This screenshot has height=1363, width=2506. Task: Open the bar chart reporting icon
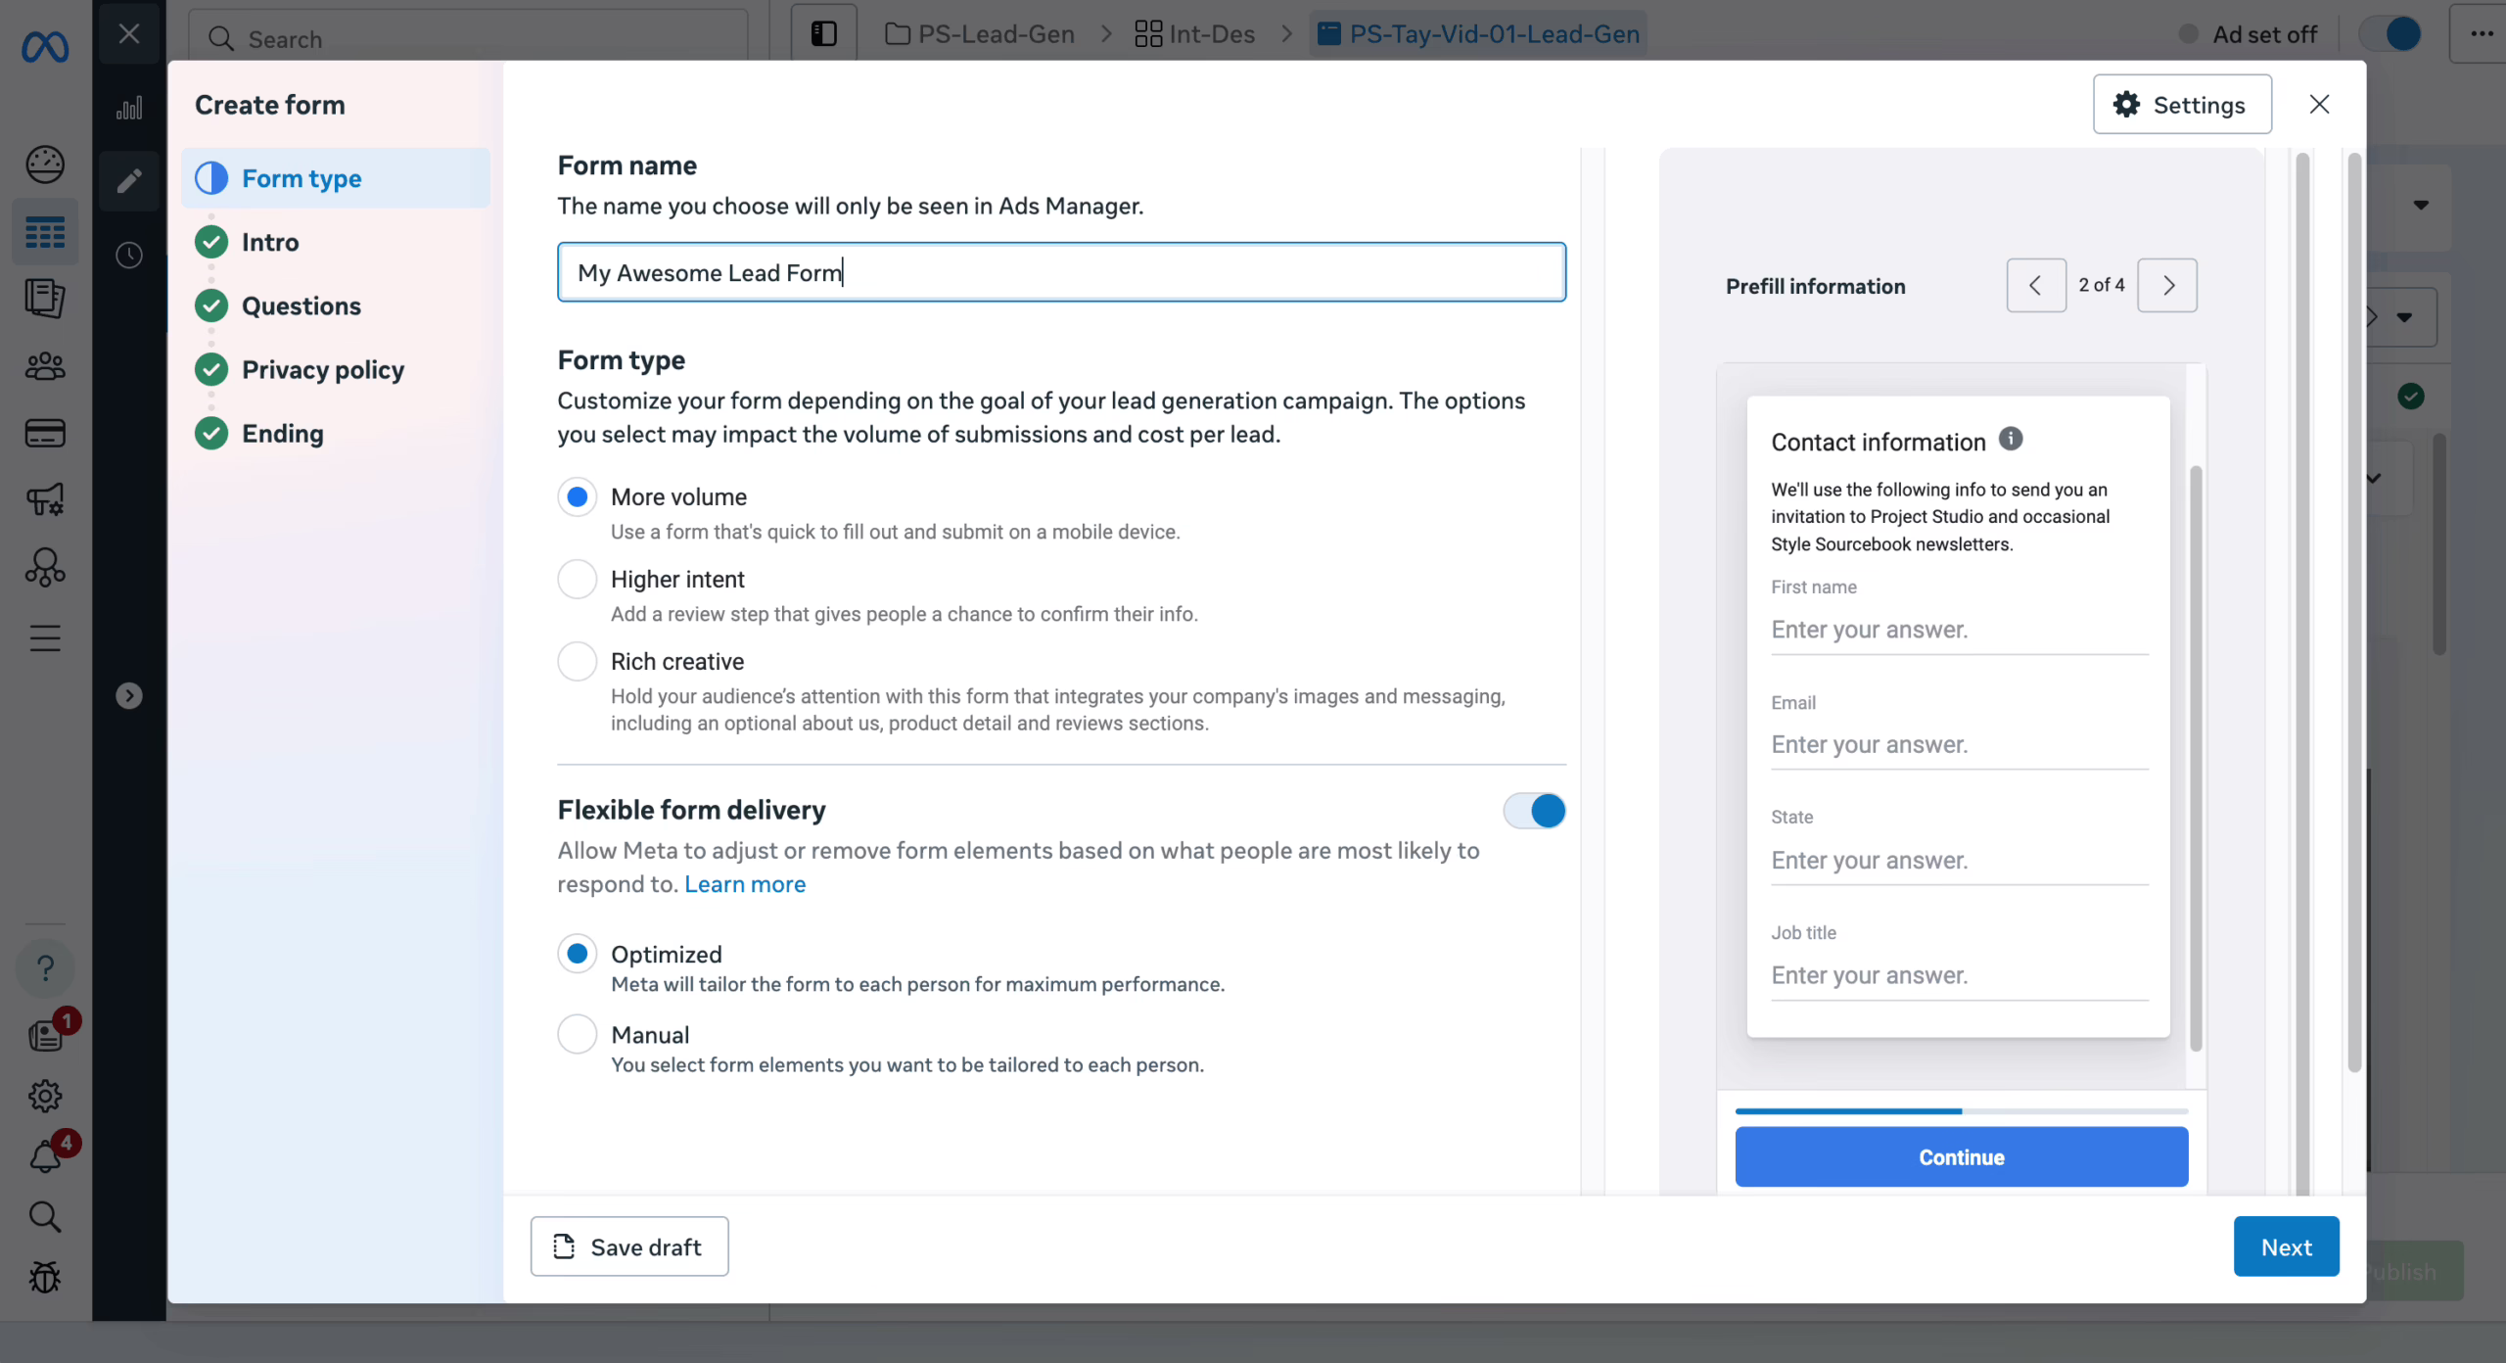pyautogui.click(x=129, y=108)
